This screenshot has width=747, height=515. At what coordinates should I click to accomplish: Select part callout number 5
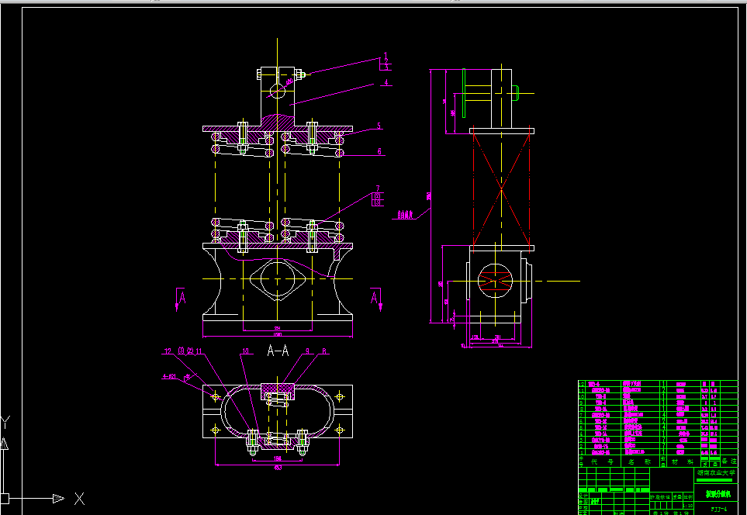pyautogui.click(x=379, y=126)
